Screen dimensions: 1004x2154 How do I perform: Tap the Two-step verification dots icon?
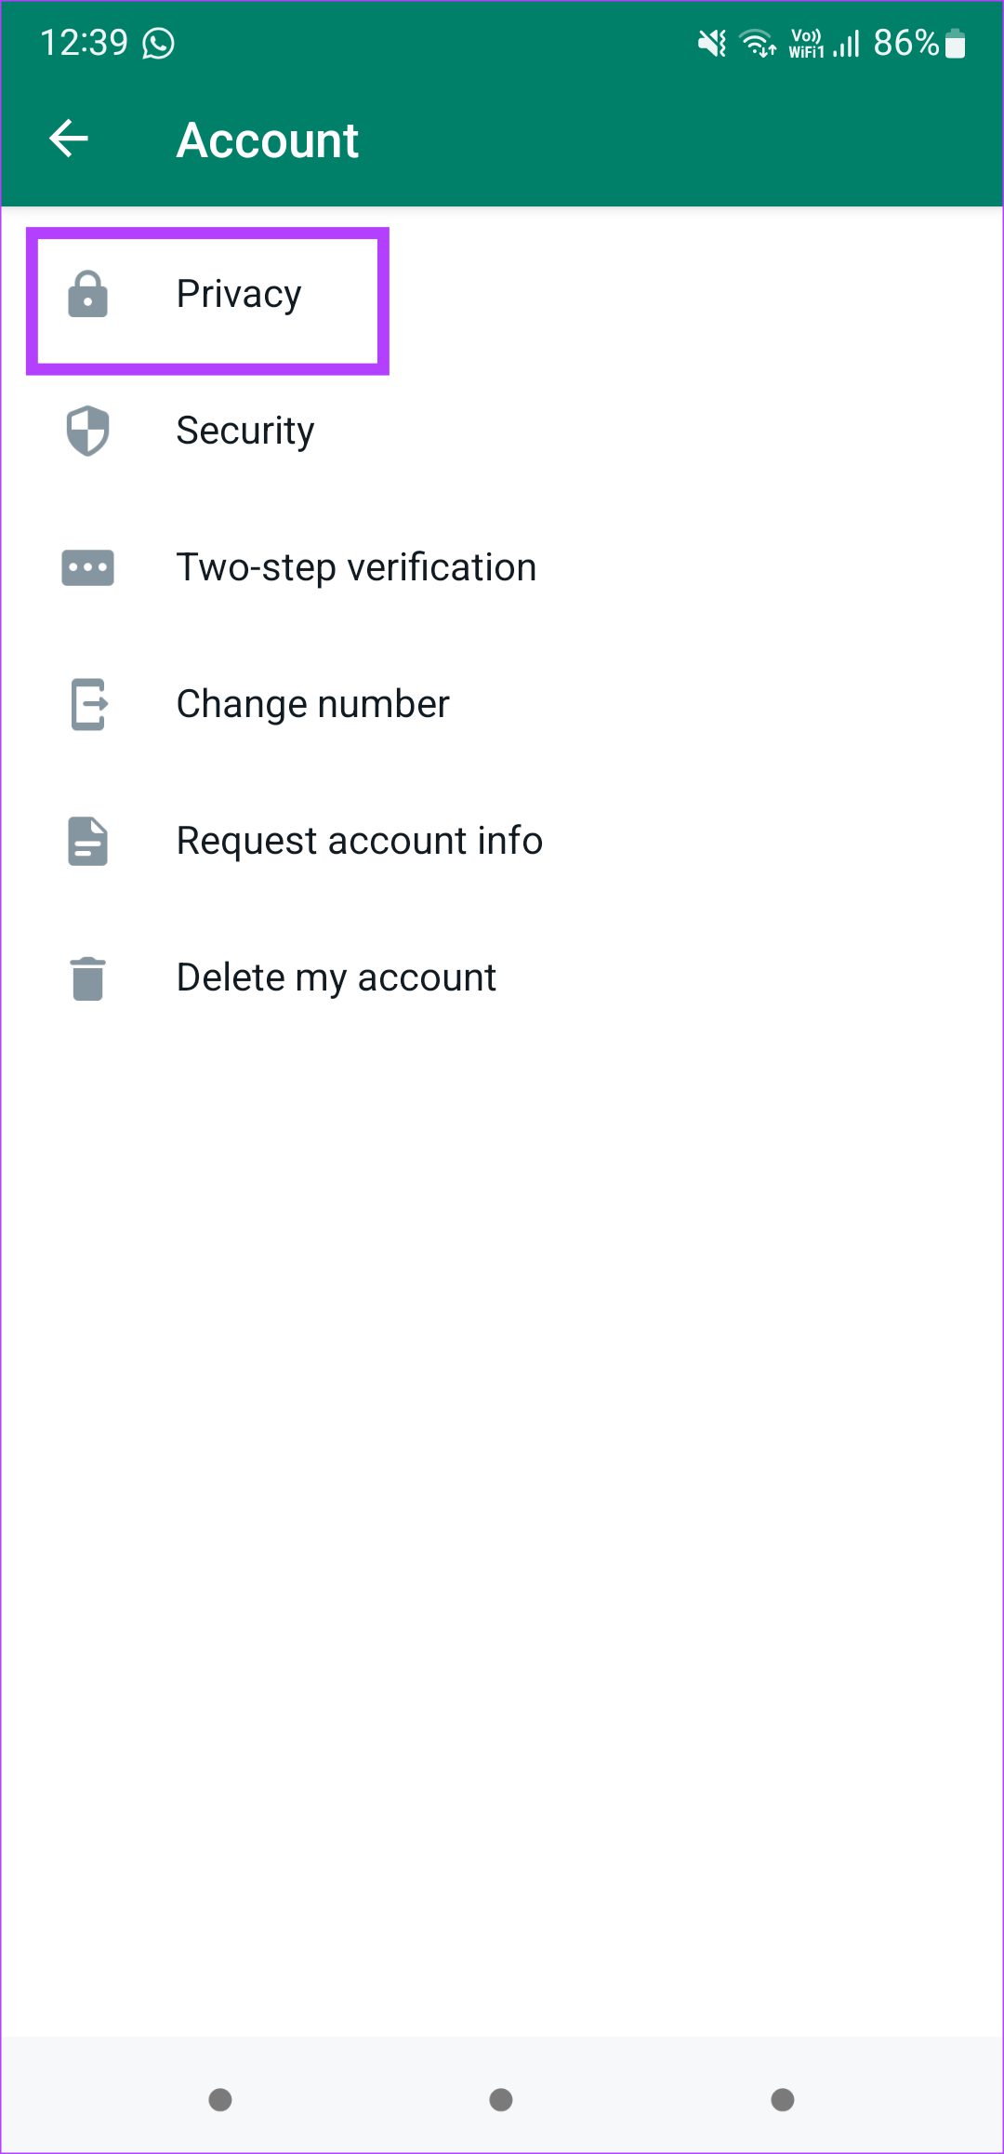[x=88, y=567]
